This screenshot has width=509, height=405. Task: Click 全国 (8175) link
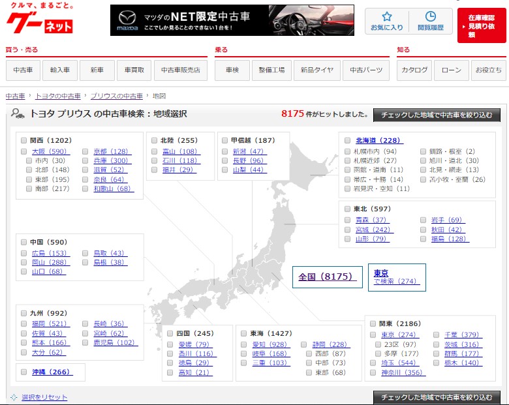(x=326, y=277)
